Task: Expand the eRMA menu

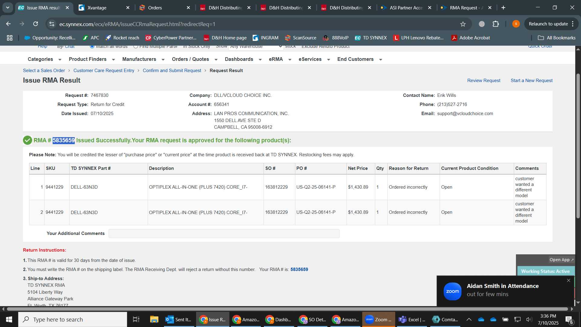Action: (x=280, y=59)
